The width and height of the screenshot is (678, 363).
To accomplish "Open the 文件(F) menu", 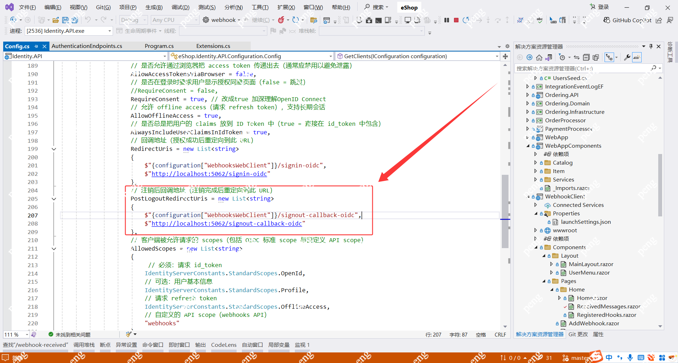I will tap(27, 7).
